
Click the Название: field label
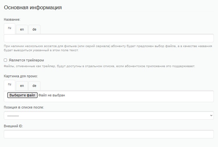coord(12,19)
